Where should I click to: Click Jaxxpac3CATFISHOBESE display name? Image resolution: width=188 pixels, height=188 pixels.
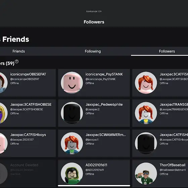31,104
